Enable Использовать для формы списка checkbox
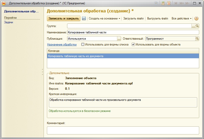204x139 pixels. pos(83,44)
